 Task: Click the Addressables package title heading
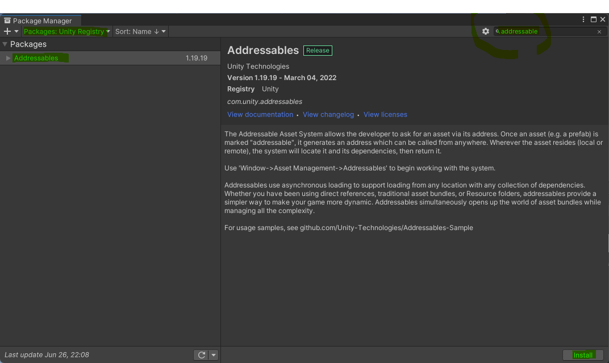(x=263, y=51)
